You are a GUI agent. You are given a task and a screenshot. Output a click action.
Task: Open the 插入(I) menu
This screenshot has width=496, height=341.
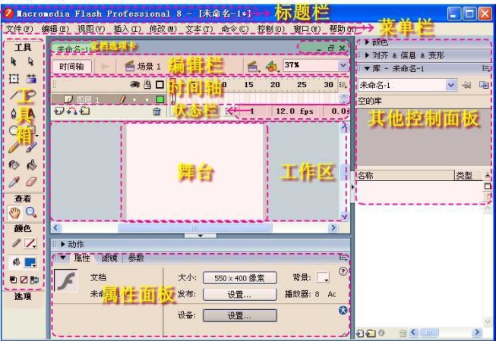pos(127,29)
